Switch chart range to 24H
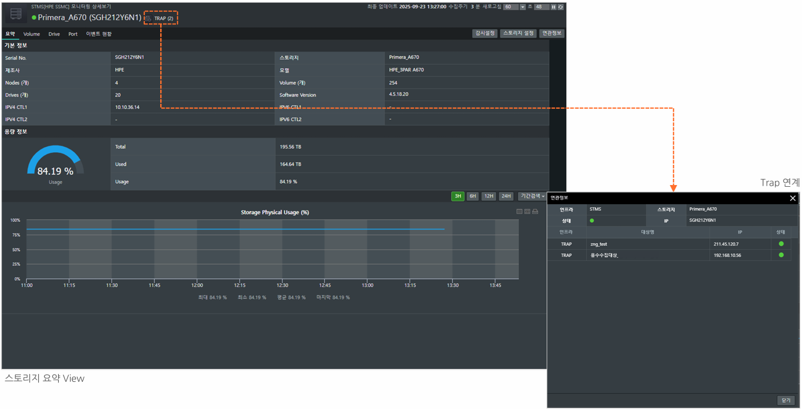The image size is (802, 409). [x=506, y=196]
